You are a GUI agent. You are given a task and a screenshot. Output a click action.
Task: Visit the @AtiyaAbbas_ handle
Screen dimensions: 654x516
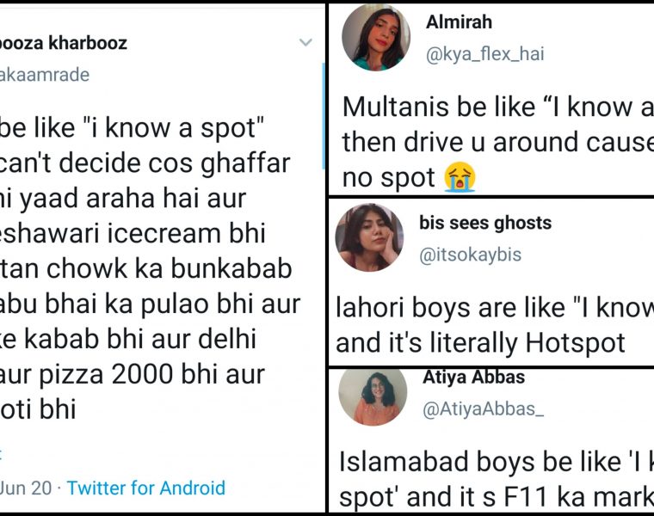pyautogui.click(x=483, y=411)
